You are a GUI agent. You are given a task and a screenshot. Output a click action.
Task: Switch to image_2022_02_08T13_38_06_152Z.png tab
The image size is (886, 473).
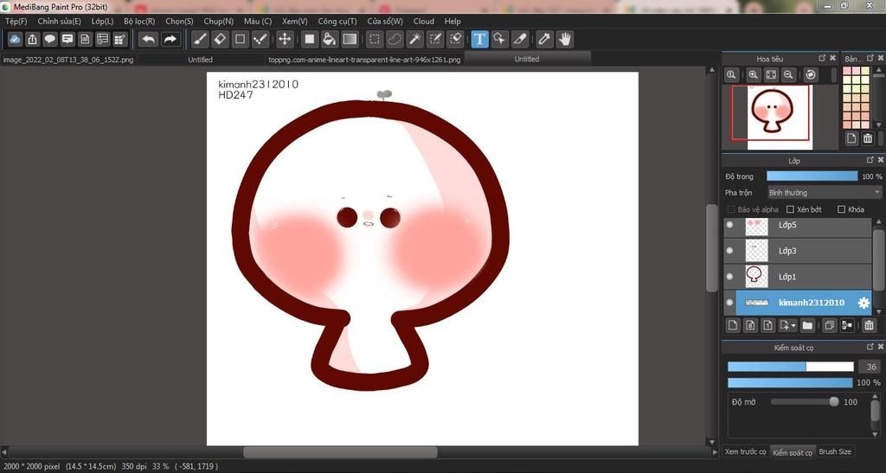68,60
